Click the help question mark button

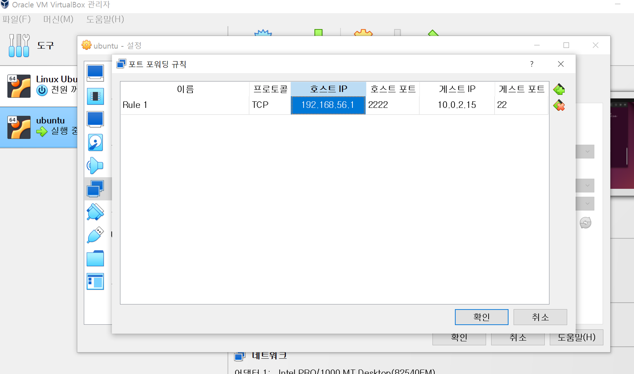(532, 64)
